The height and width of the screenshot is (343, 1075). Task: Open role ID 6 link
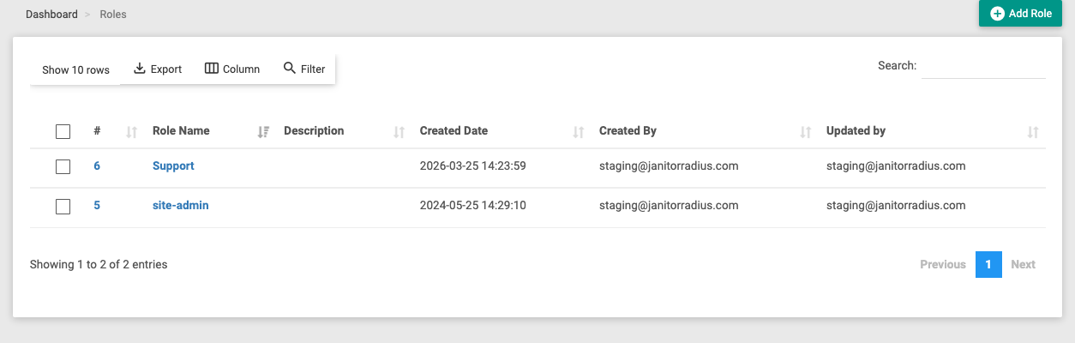(97, 165)
